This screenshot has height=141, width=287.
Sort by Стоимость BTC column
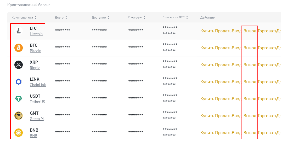(187, 17)
